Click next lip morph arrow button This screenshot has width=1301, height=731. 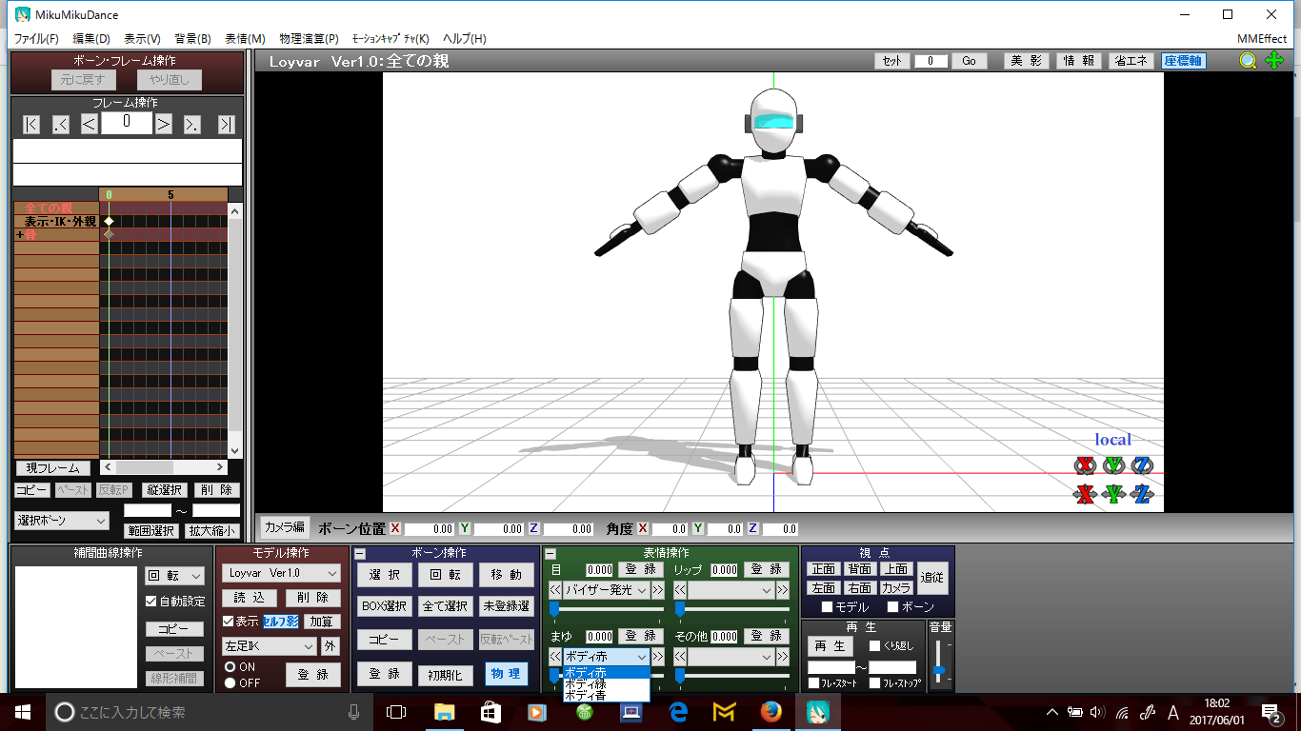click(x=783, y=590)
